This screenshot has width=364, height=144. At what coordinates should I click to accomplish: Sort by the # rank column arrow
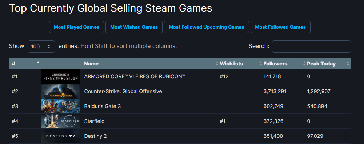pyautogui.click(x=38, y=63)
